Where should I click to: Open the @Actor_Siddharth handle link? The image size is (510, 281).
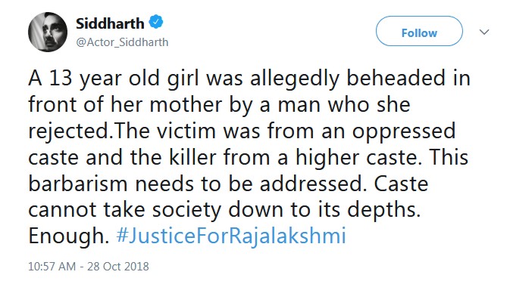(122, 42)
